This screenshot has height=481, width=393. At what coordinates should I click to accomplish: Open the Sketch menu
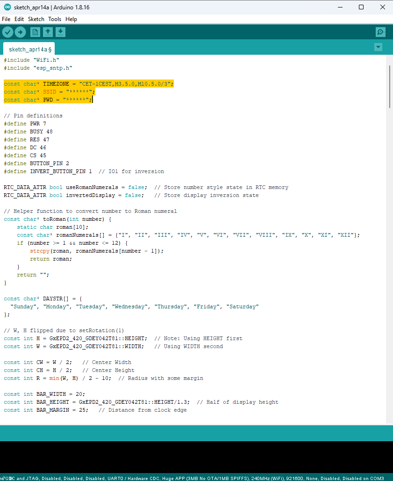(x=36, y=19)
